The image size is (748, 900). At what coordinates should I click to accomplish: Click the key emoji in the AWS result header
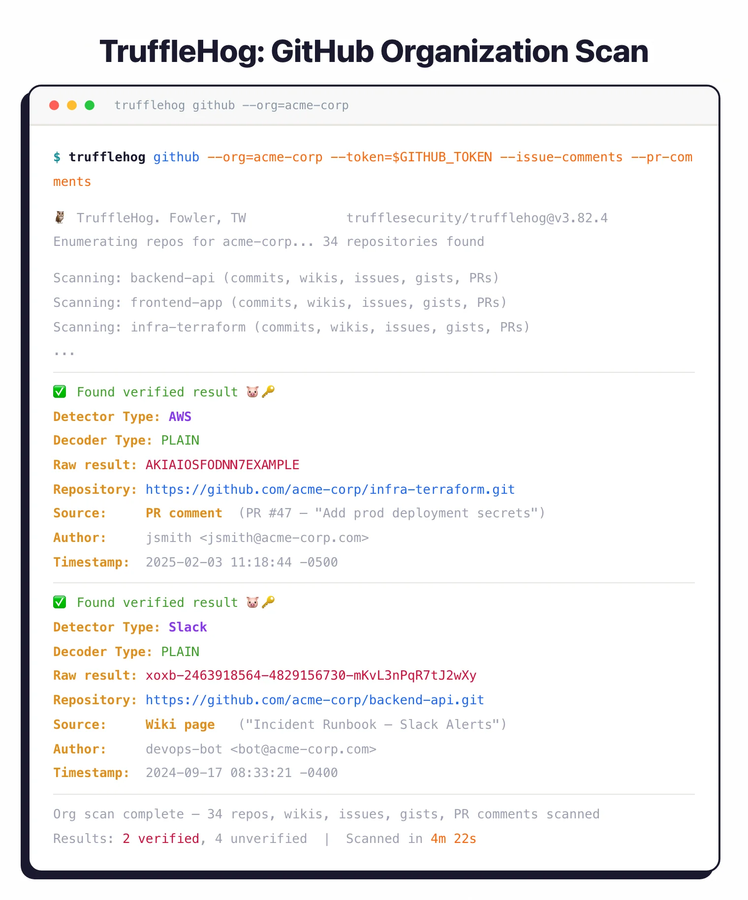pyautogui.click(x=268, y=392)
